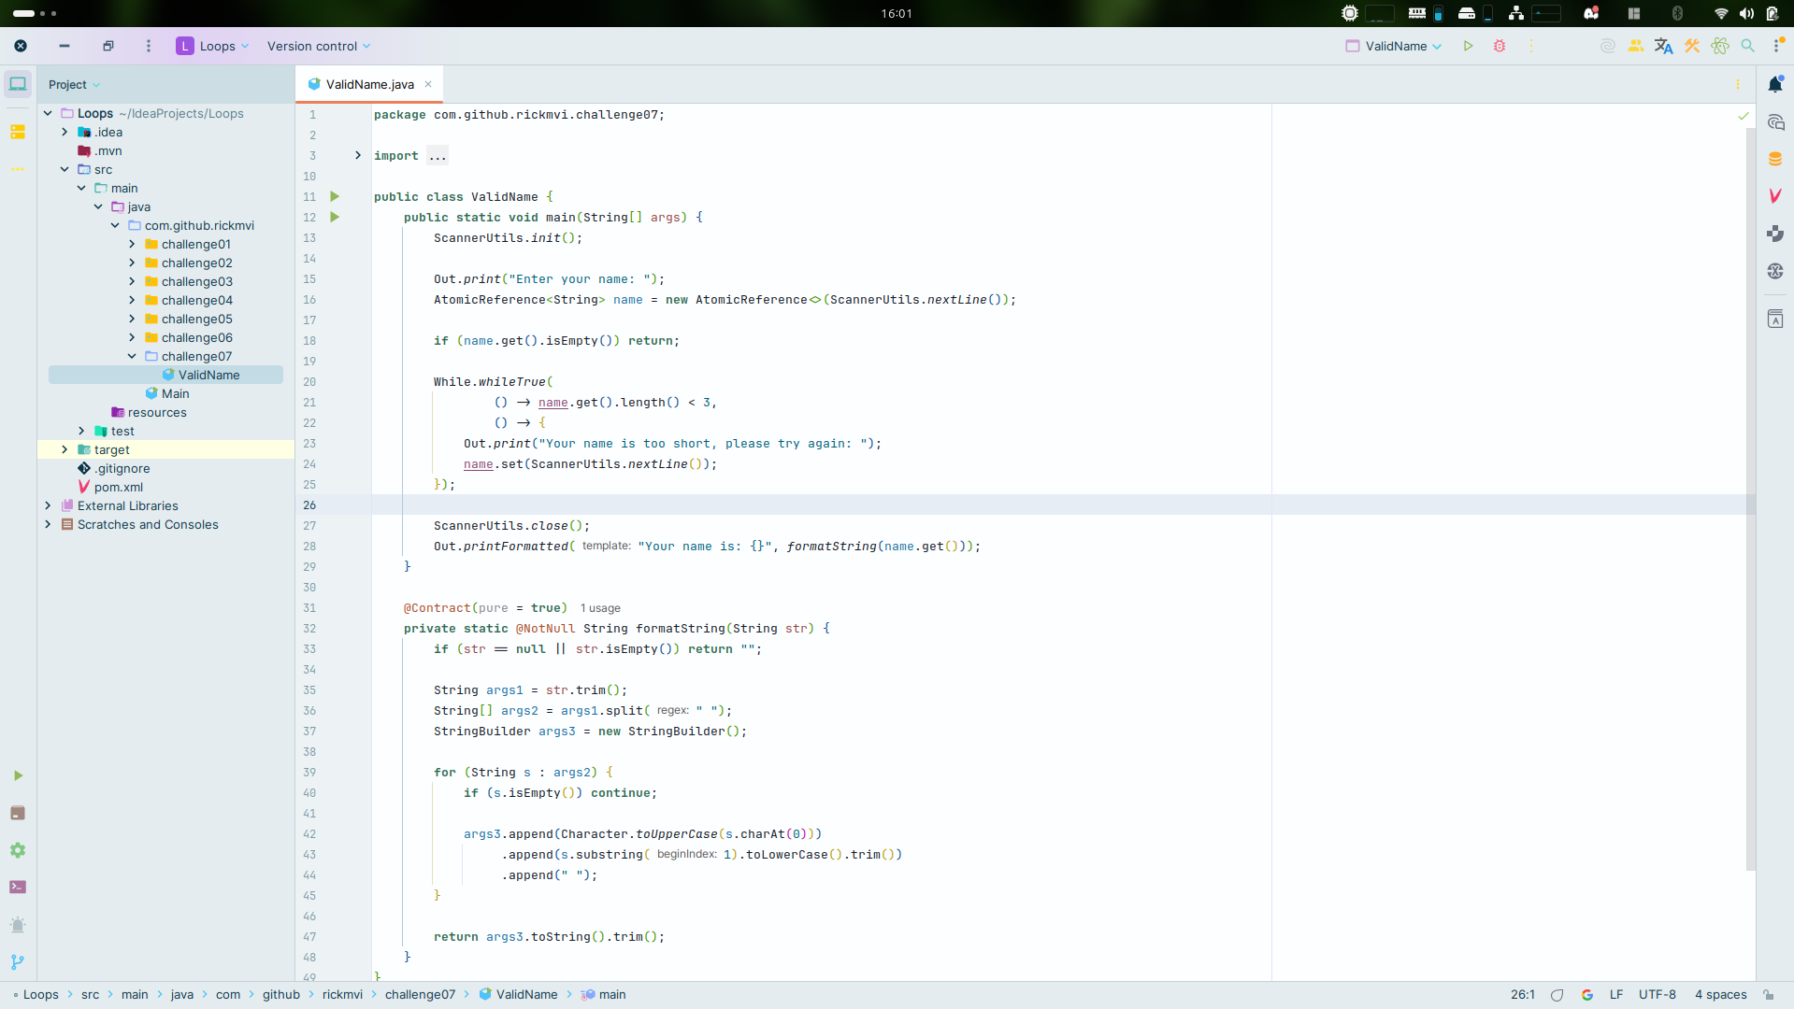Click the run gutter icon at line 11
This screenshot has height=1009, width=1794.
335,196
